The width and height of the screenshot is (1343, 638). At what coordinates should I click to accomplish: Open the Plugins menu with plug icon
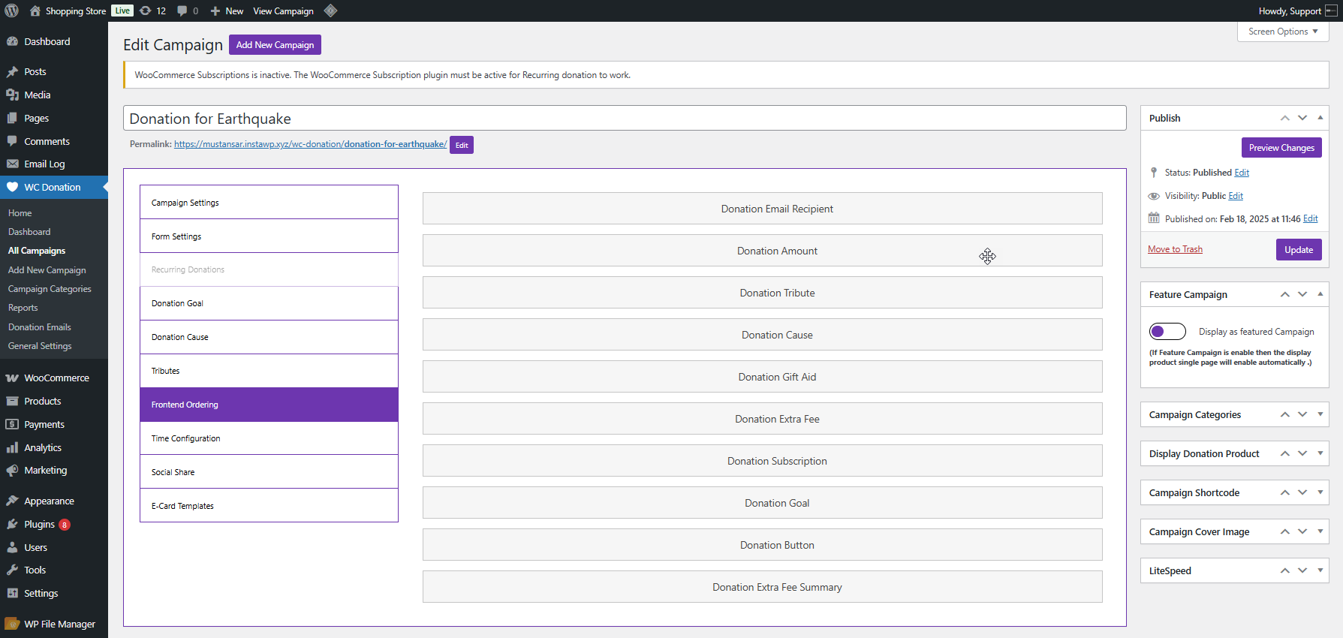click(39, 524)
